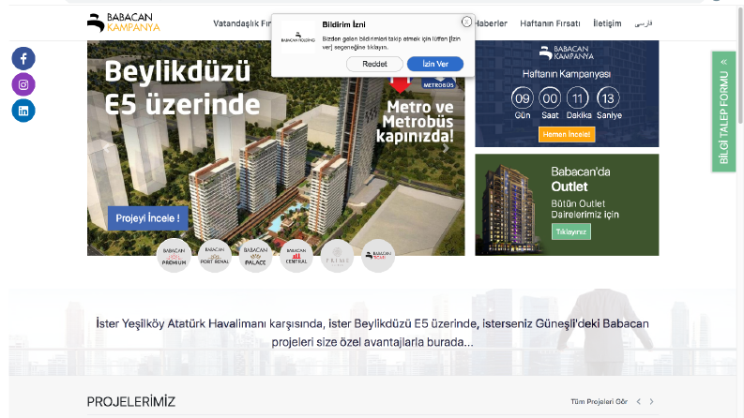The height and width of the screenshot is (418, 744).
Task: Click Tüm Projeleri Gör link
Action: pyautogui.click(x=599, y=401)
